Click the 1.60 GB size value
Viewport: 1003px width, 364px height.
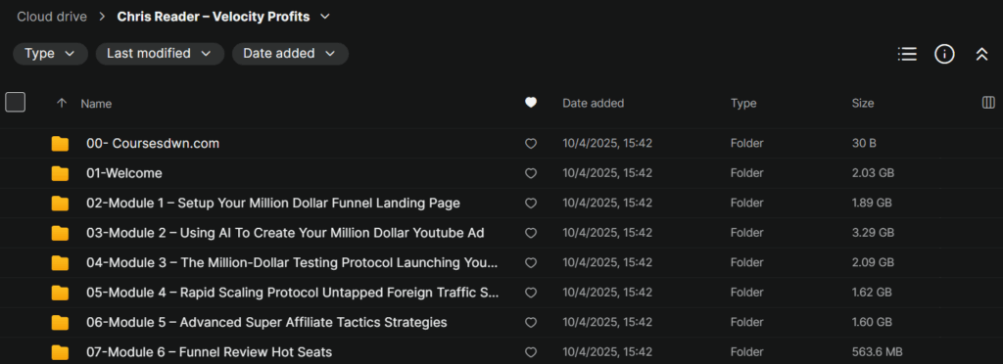coord(872,322)
